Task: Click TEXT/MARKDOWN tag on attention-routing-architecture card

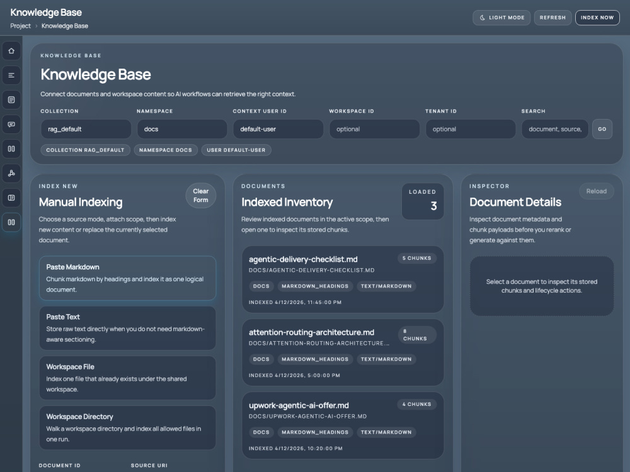Action: [x=386, y=359]
